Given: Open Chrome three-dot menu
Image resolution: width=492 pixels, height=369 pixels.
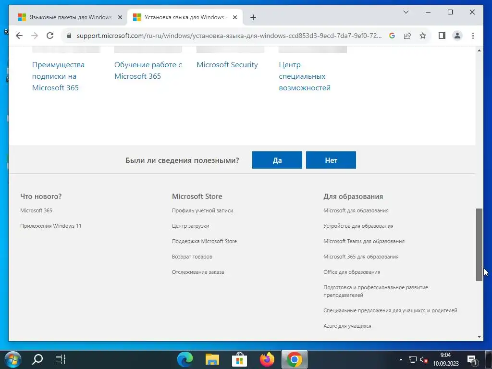Looking at the screenshot, I should [x=473, y=36].
